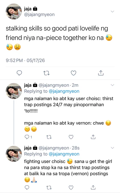Viewport: 120px width, 193px height.
Task: Open options chevron on the main tweet
Action: click(x=112, y=12)
